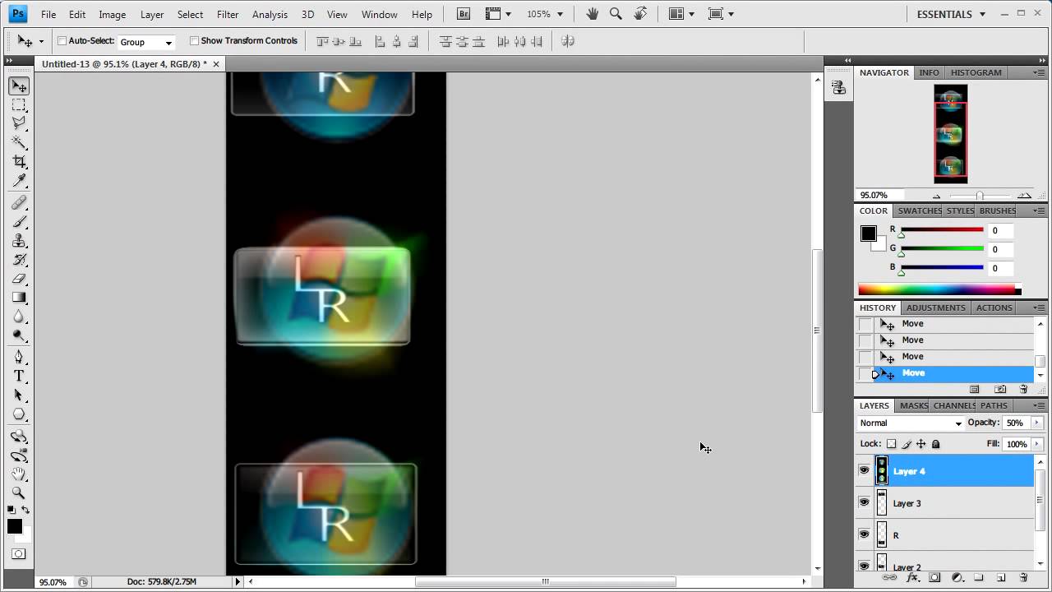The height and width of the screenshot is (592, 1052).
Task: Toggle lock transparent pixels
Action: point(891,444)
